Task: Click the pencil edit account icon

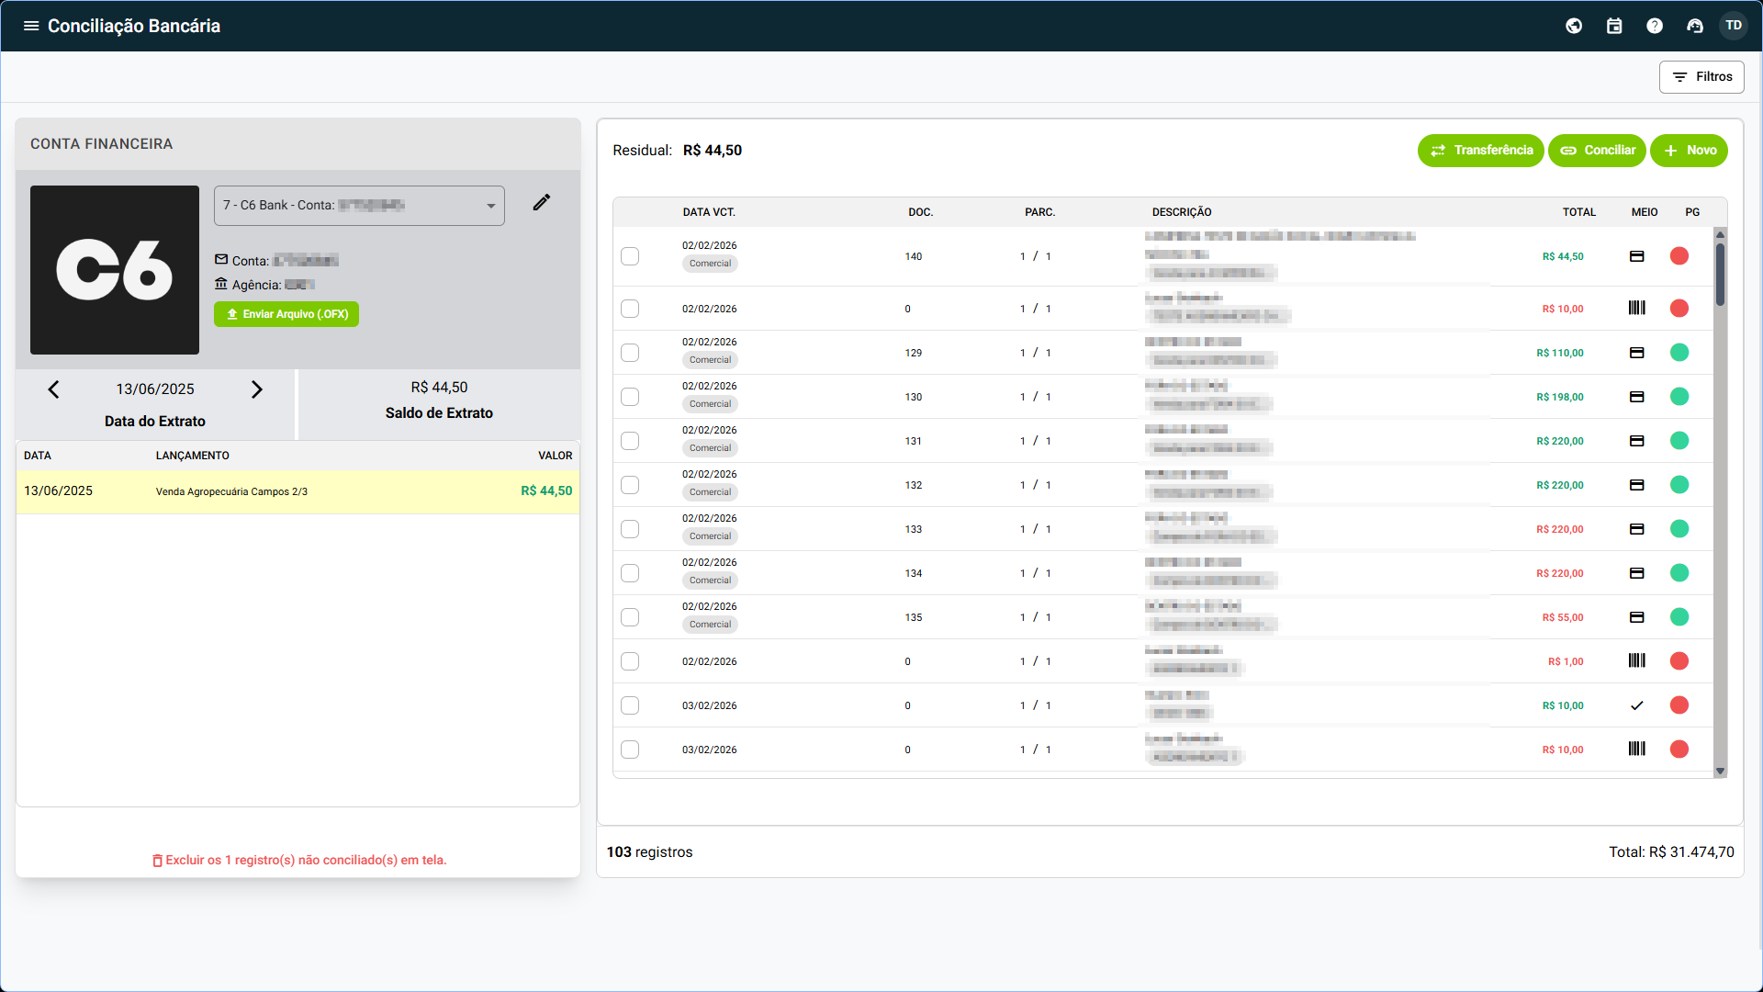Action: [542, 202]
